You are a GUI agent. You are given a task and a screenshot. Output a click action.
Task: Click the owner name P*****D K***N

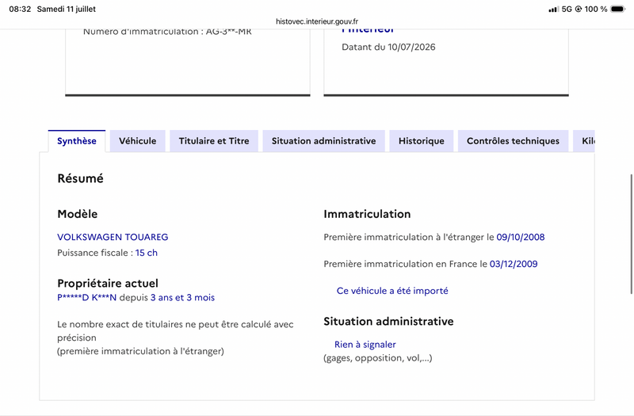[x=87, y=298]
